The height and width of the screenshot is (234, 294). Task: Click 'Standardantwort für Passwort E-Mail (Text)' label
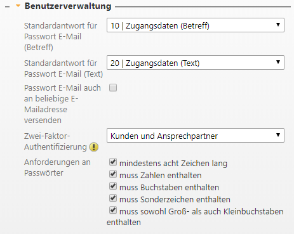pos(63,68)
